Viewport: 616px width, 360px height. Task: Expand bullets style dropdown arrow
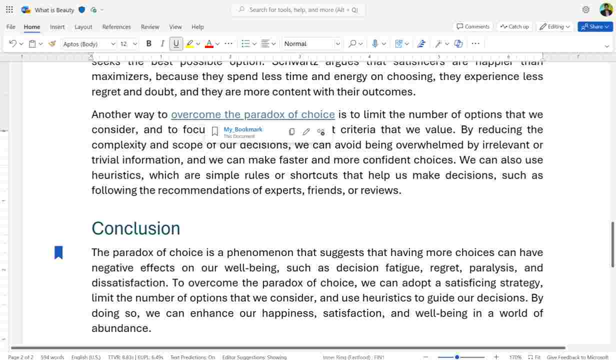coord(254,44)
